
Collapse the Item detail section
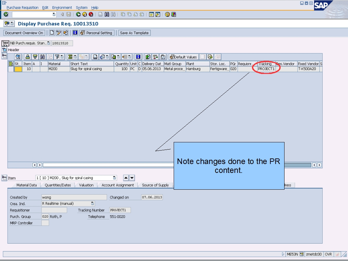[4, 178]
